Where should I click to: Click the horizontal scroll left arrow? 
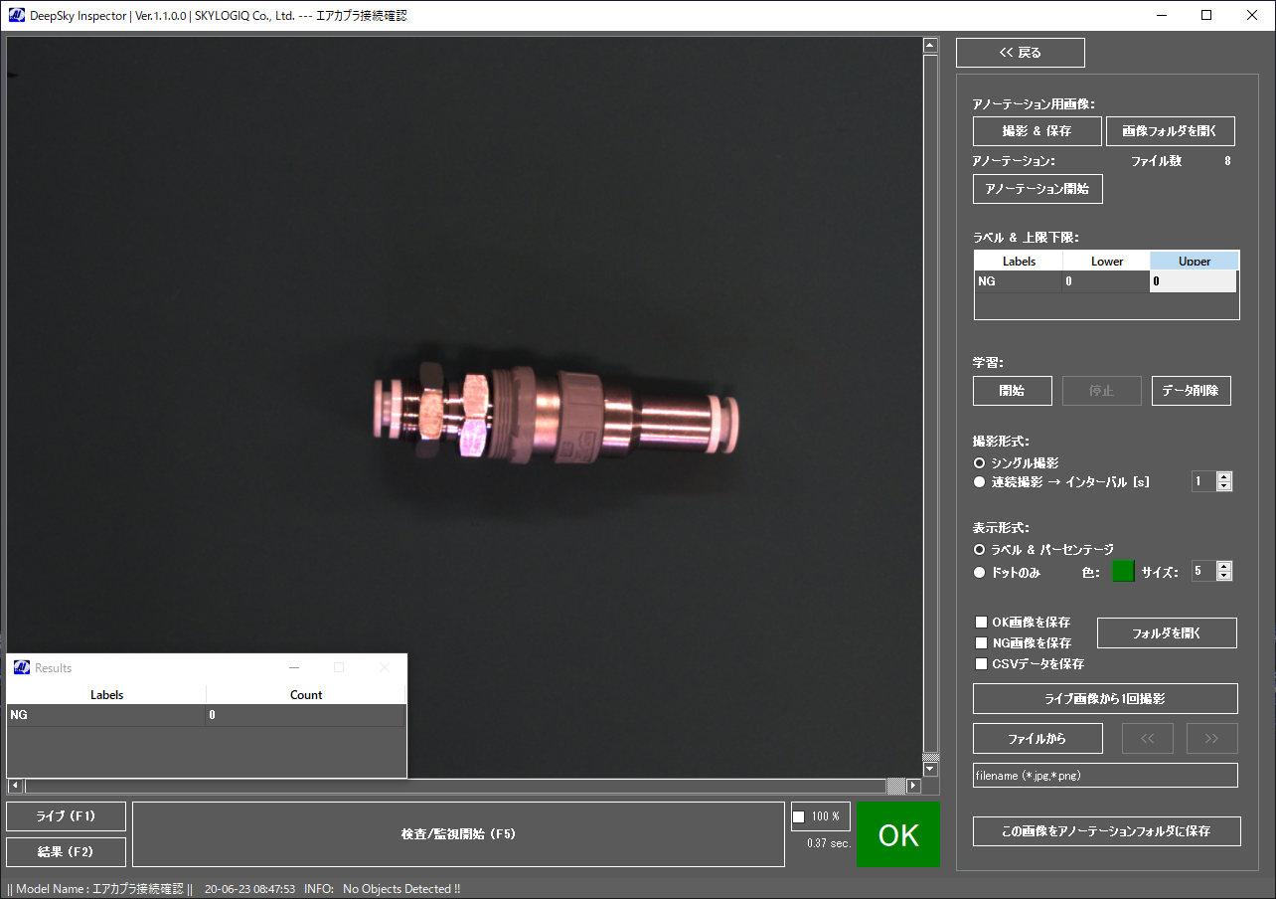point(14,786)
